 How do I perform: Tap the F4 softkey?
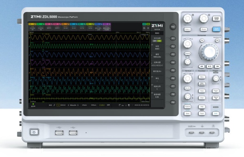click(x=173, y=62)
